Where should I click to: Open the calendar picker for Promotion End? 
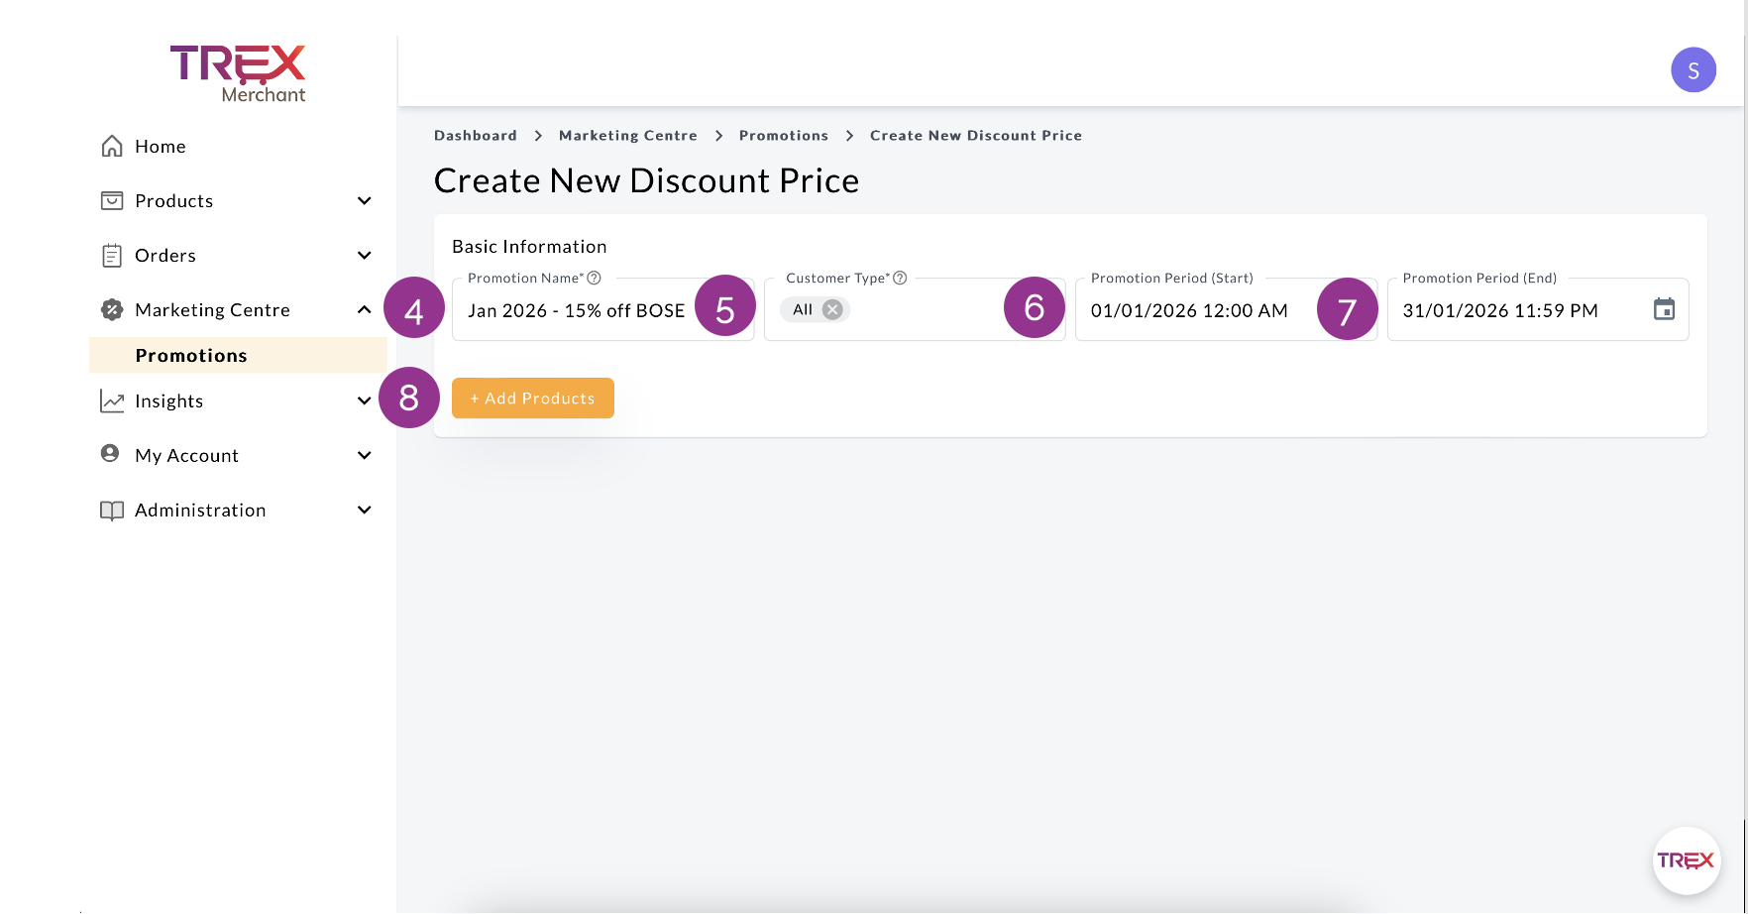(1664, 309)
